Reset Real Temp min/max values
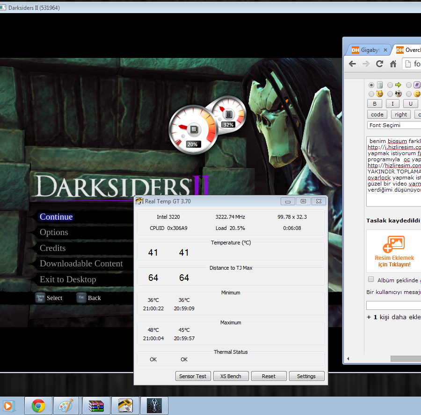Viewport: 421px width, 415px height. point(269,376)
